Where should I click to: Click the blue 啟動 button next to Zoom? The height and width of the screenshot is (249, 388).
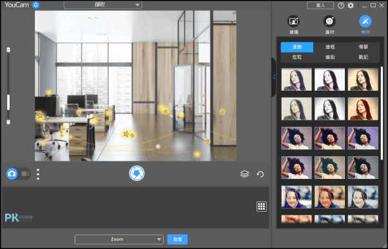click(x=177, y=239)
